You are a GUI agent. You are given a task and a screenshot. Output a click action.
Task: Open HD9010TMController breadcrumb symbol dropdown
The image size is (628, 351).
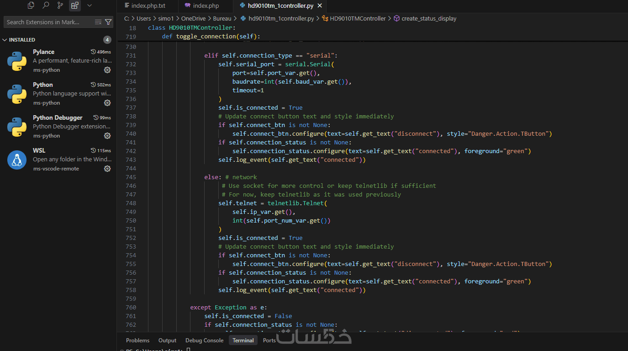pos(357,19)
